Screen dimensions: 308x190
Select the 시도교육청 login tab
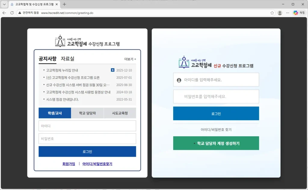tap(120, 113)
